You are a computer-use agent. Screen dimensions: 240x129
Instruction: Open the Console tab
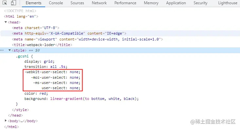click(56, 3)
